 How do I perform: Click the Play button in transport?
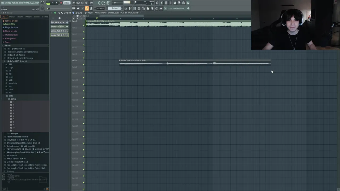click(x=52, y=3)
